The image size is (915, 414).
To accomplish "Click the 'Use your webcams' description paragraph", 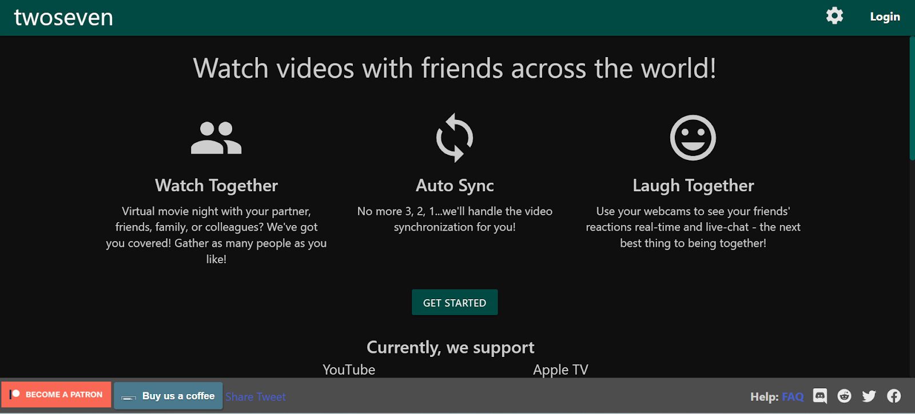I will 693,227.
